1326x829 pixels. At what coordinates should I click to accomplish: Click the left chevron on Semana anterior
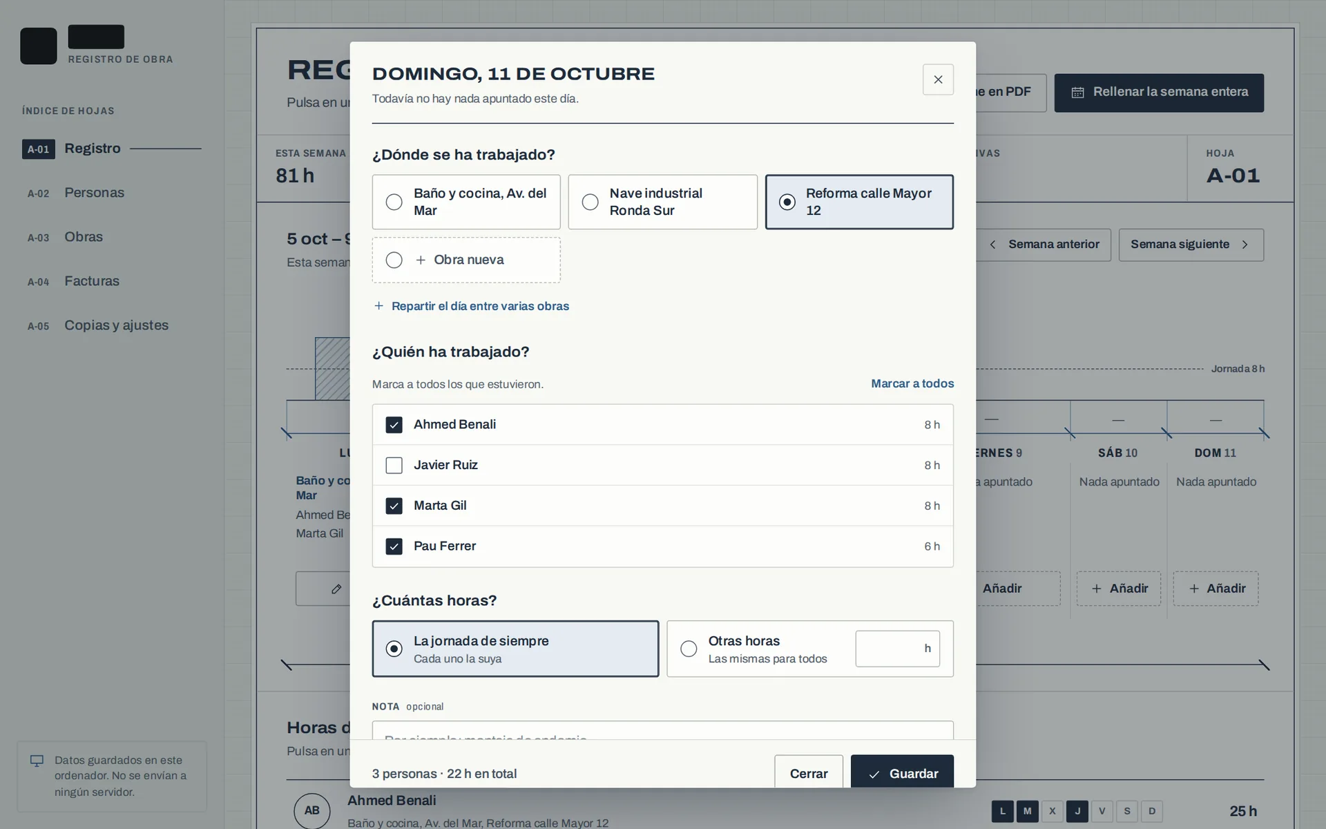point(993,245)
